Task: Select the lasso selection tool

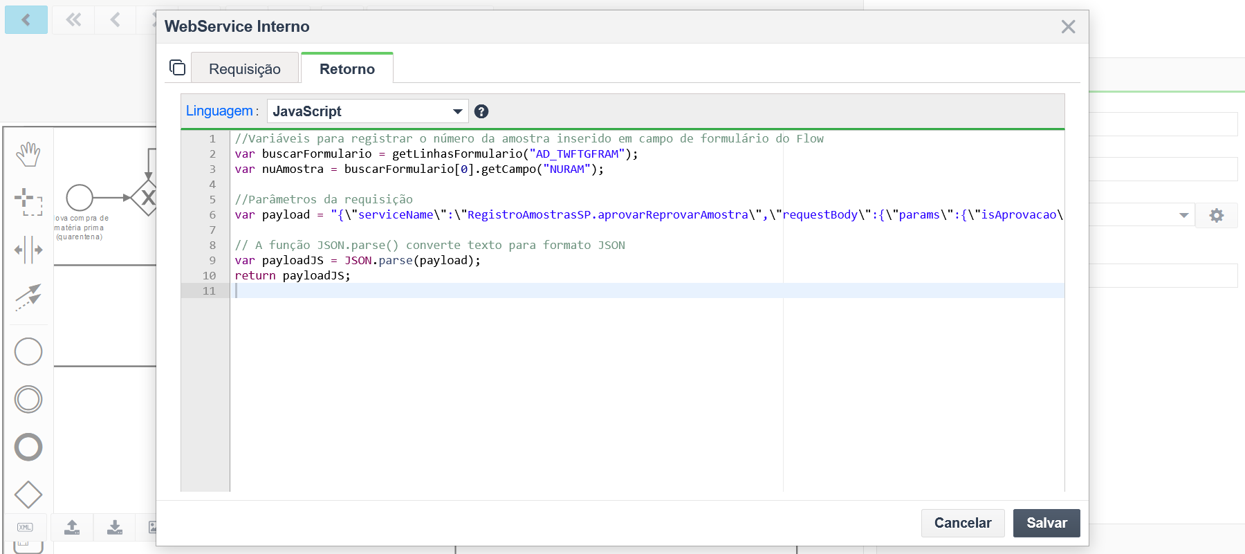Action: 28,202
